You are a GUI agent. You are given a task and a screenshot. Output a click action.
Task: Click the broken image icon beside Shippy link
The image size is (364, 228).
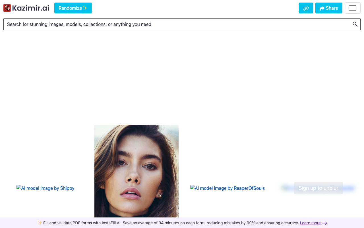[19, 188]
